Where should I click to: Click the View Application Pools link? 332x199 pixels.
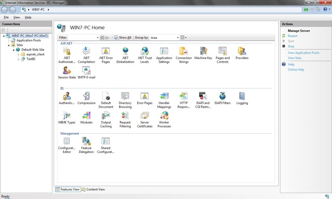coord(303,53)
